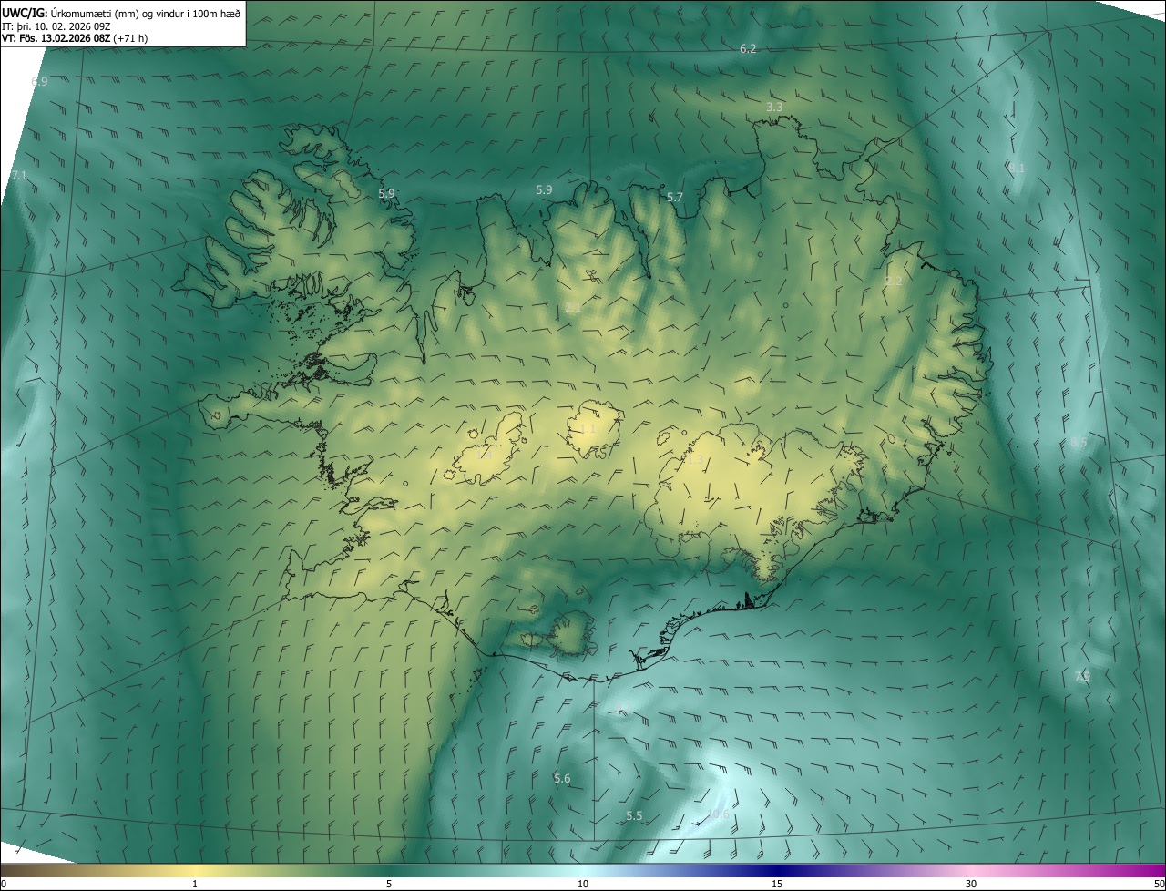Click the 3.3 value label on the map
The width and height of the screenshot is (1166, 891).
coord(774,108)
